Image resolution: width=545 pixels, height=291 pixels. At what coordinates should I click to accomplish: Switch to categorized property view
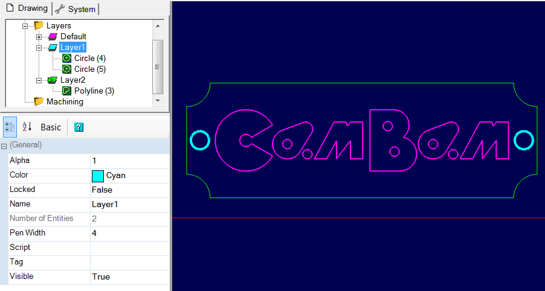pos(10,127)
